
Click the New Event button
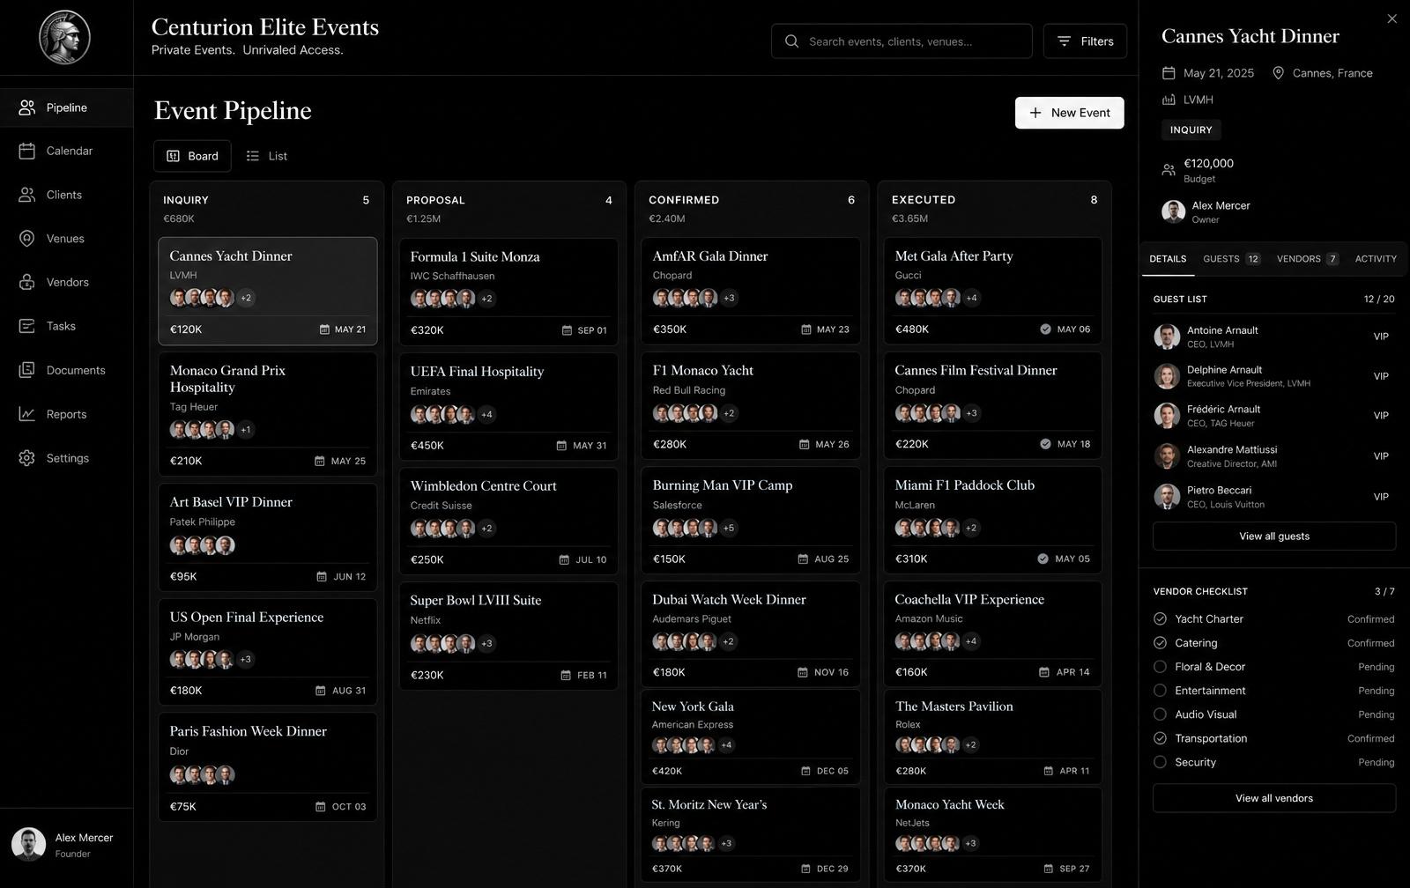coord(1069,113)
